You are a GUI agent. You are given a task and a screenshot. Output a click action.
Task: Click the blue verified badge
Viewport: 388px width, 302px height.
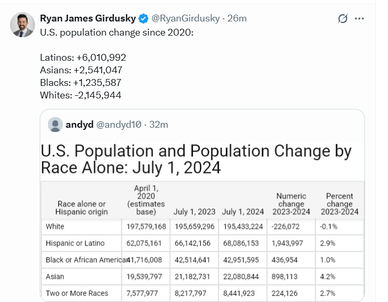pos(144,19)
